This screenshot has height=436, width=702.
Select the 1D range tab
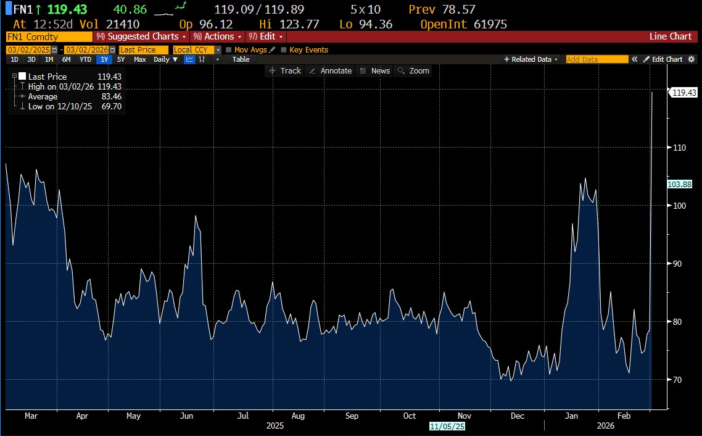pos(14,59)
